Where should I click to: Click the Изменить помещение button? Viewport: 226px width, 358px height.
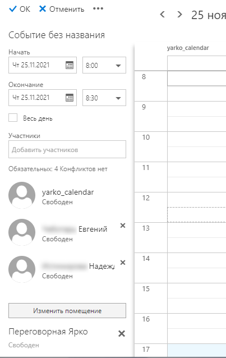67,310
